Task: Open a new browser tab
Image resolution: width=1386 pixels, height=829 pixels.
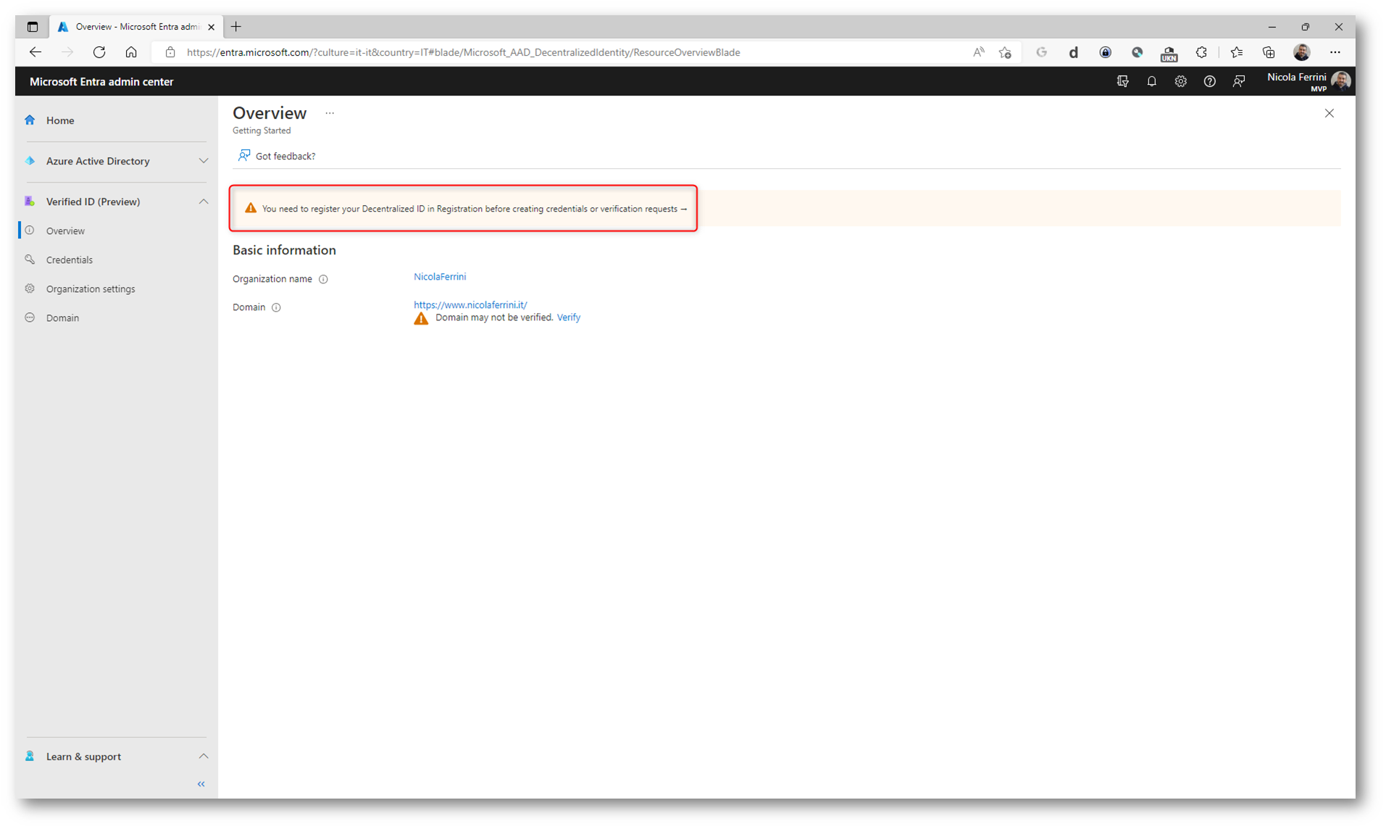Action: tap(236, 27)
